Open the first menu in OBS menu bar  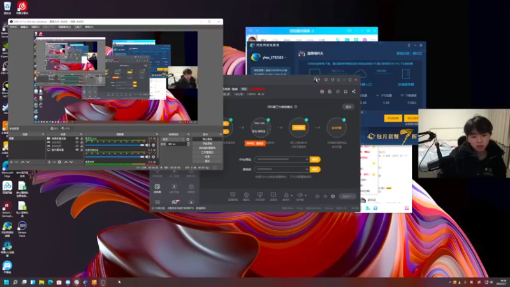13,27
